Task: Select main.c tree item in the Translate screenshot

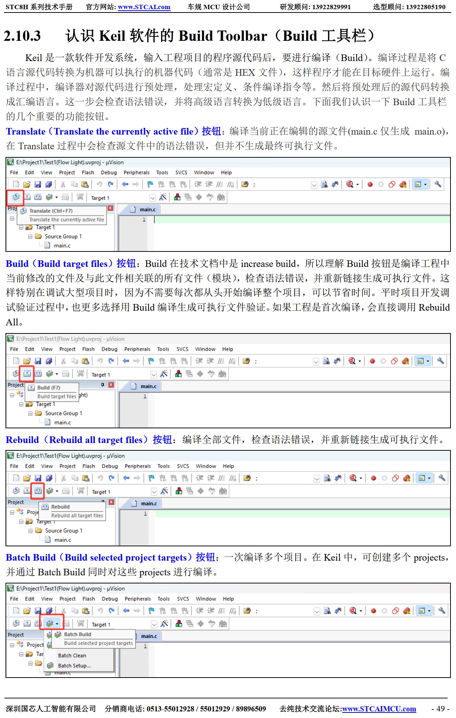Action: pyautogui.click(x=62, y=246)
